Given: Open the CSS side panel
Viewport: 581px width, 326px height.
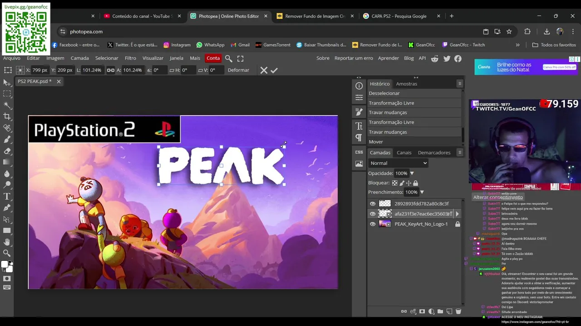Looking at the screenshot, I should pyautogui.click(x=359, y=152).
